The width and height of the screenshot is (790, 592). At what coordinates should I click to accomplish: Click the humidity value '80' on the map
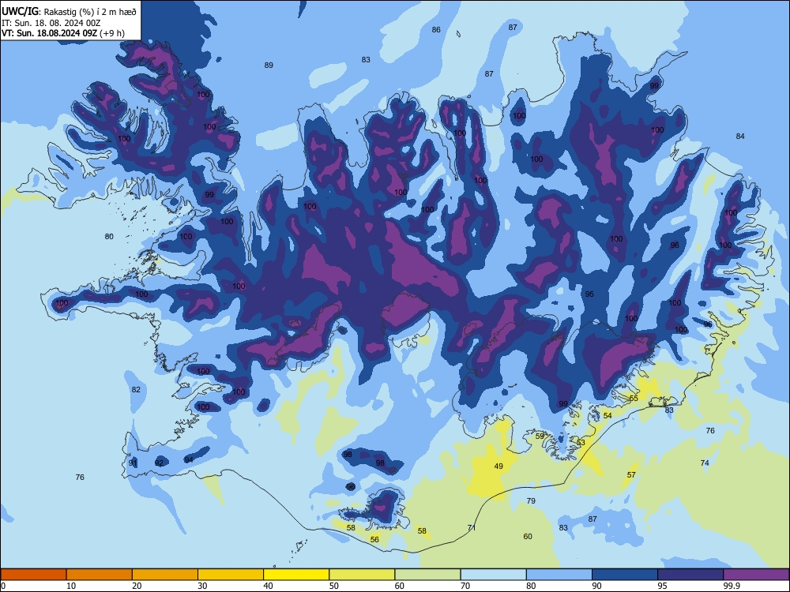(x=109, y=236)
